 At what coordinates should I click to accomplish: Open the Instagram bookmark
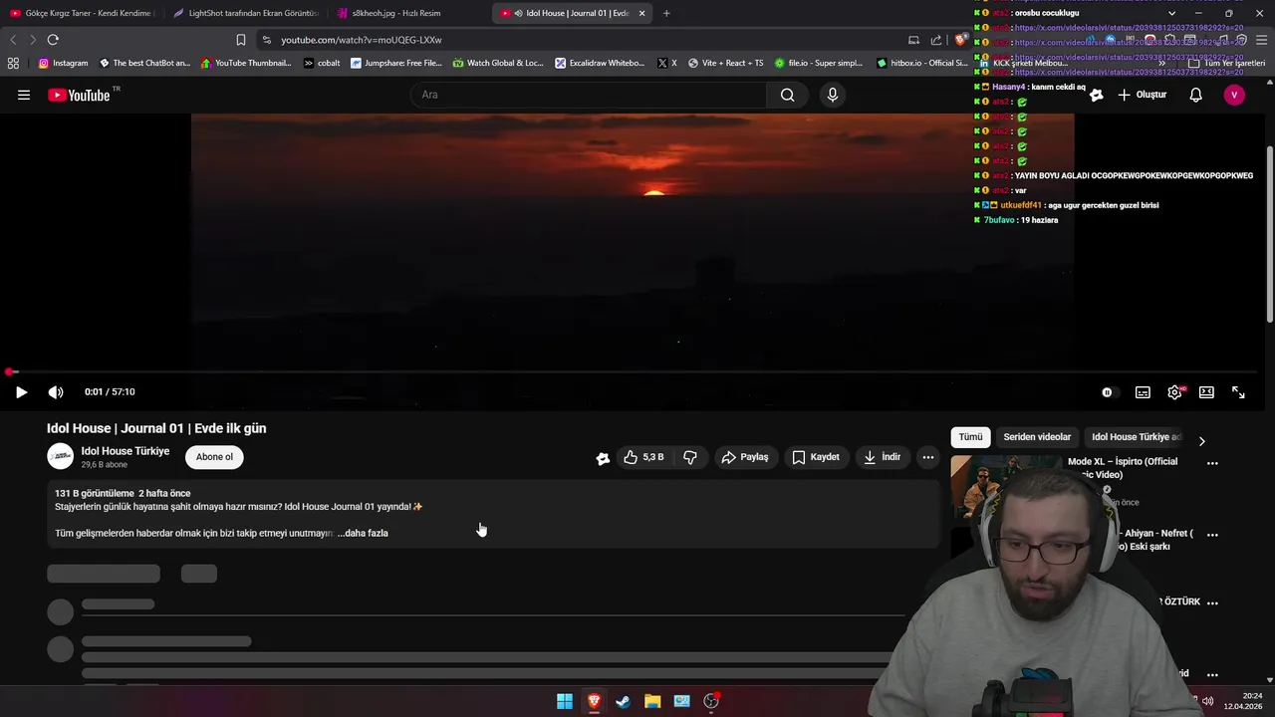point(63,63)
